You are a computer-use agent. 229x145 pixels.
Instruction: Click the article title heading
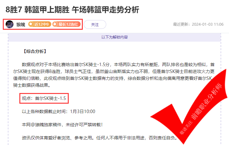pyautogui.click(x=72, y=10)
